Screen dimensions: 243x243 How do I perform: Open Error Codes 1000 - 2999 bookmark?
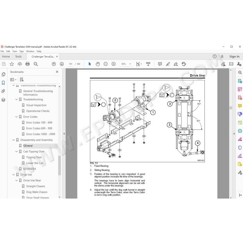(x=41, y=134)
